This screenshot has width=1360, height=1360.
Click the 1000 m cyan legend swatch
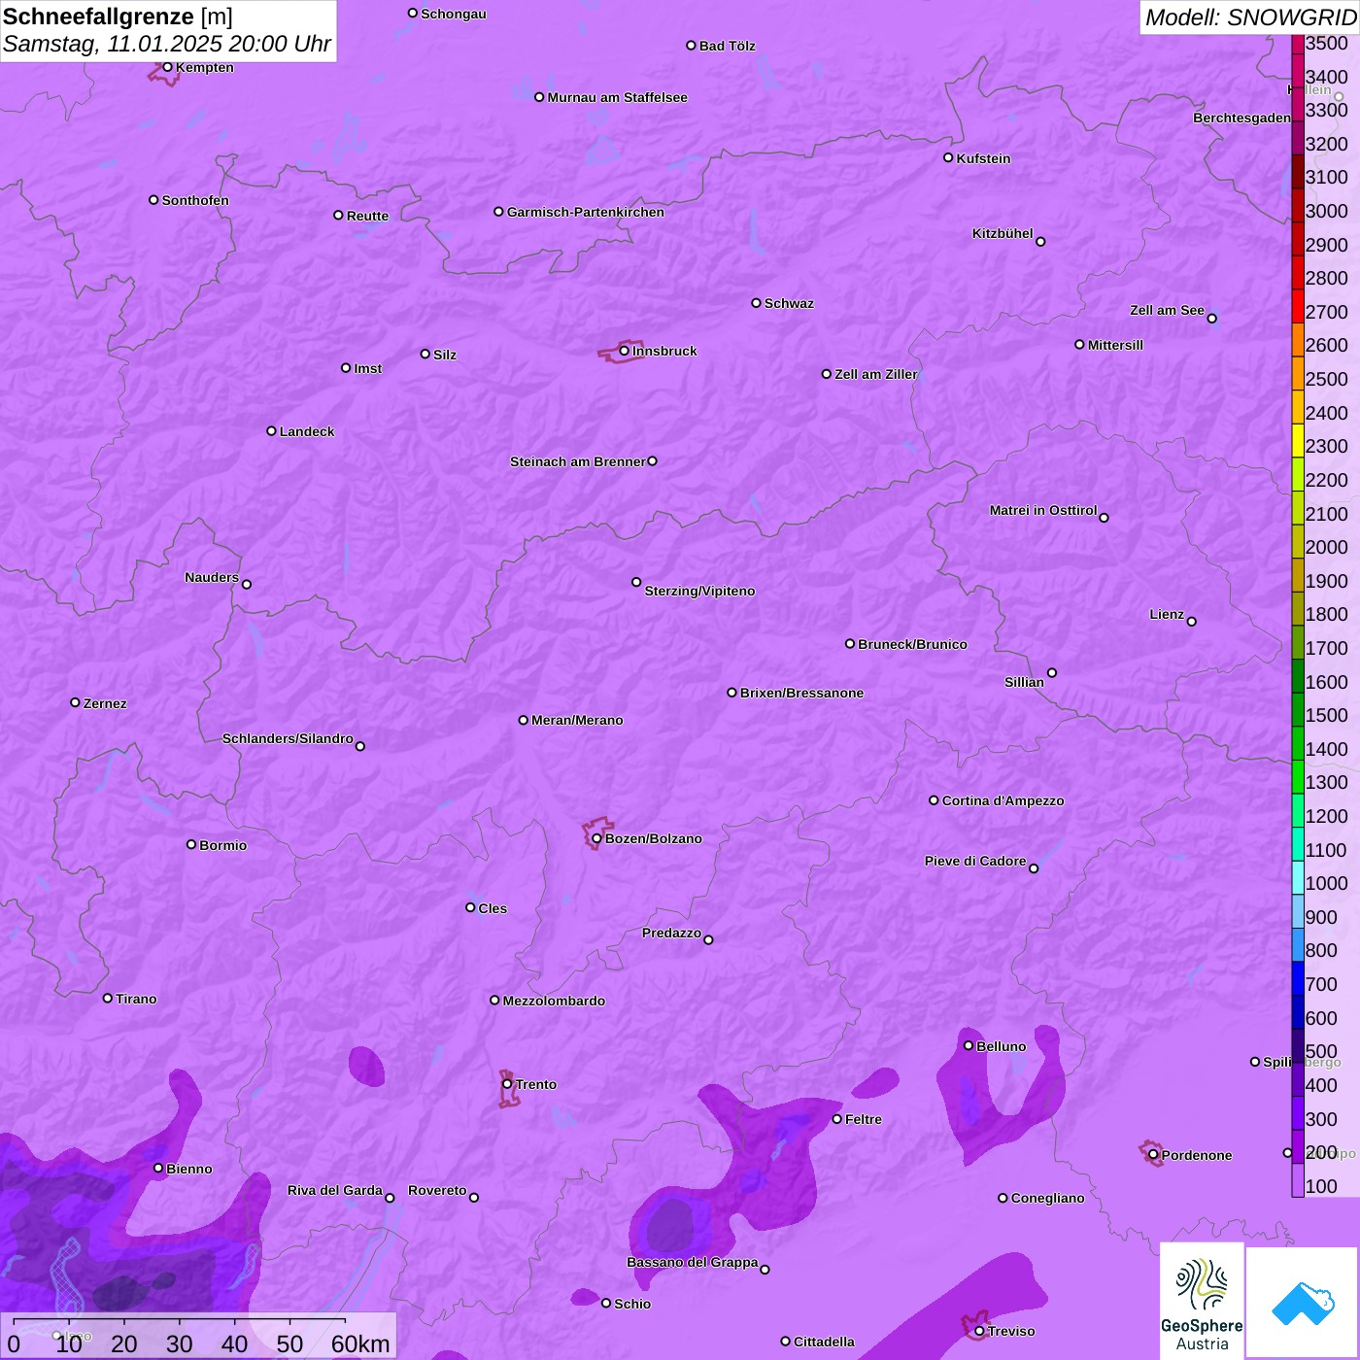coord(1298,877)
